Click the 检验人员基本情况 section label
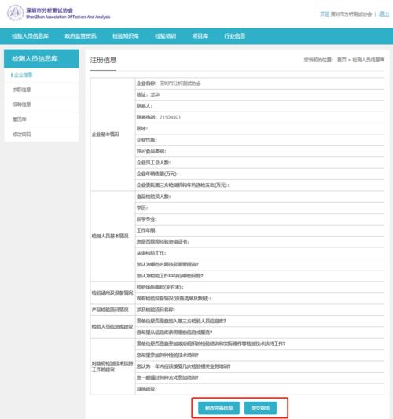The width and height of the screenshot is (393, 419). pos(110,236)
